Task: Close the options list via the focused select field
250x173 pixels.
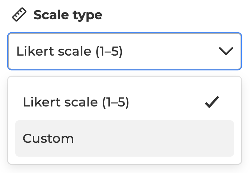Action: coord(125,51)
